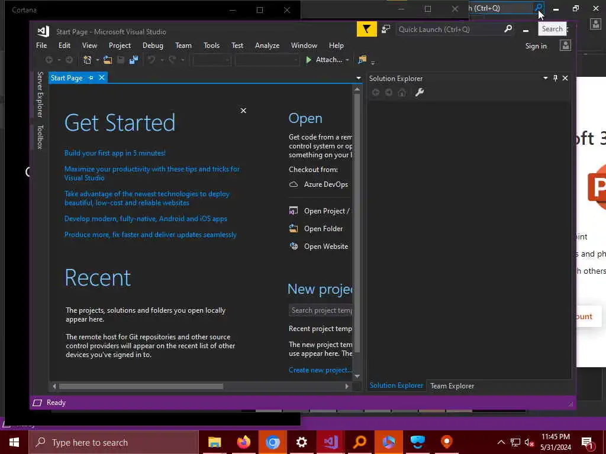Click the Open Folder icon
The image size is (606, 454).
point(294,229)
